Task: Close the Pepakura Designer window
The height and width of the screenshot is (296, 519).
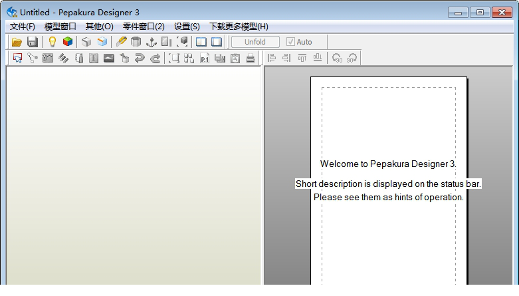Action: (502, 13)
